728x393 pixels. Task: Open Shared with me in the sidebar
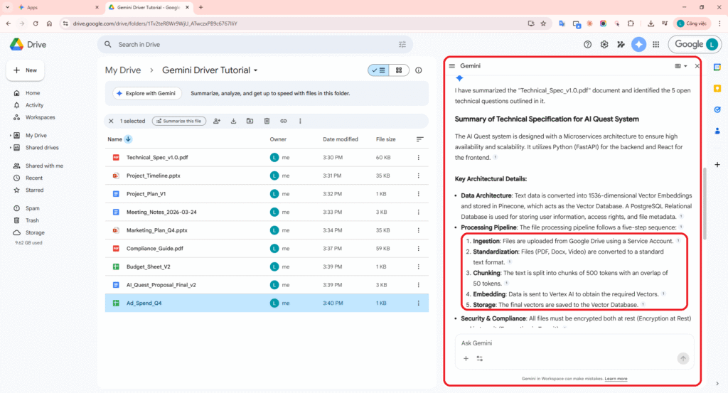[43, 166]
